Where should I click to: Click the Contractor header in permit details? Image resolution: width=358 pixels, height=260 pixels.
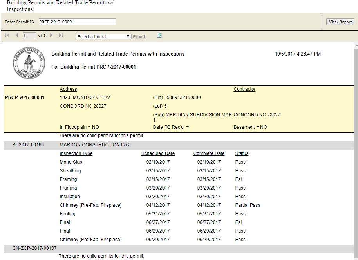[x=244, y=89]
